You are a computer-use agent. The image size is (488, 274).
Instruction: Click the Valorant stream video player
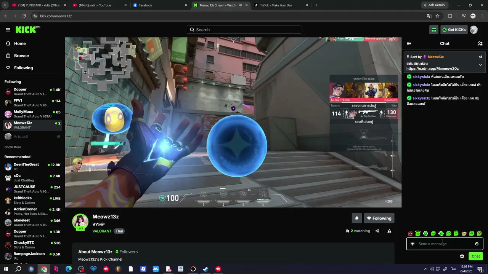[233, 122]
